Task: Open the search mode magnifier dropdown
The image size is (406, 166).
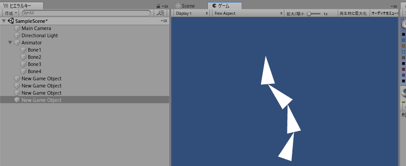Action: point(26,13)
